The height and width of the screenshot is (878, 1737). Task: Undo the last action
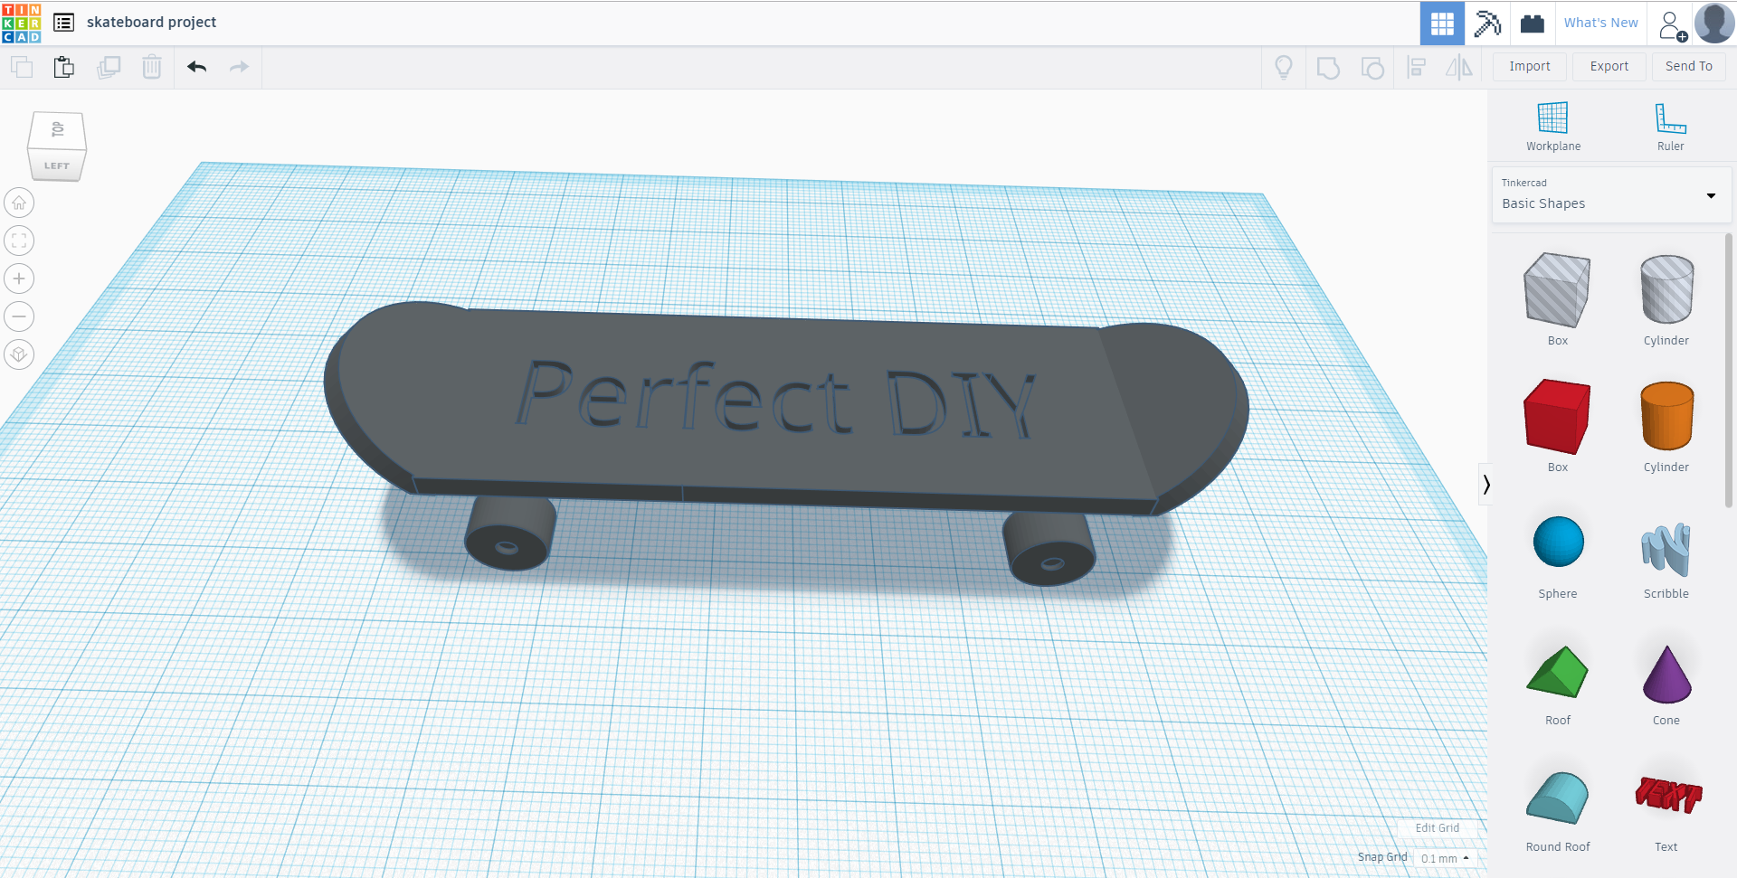[x=197, y=67]
